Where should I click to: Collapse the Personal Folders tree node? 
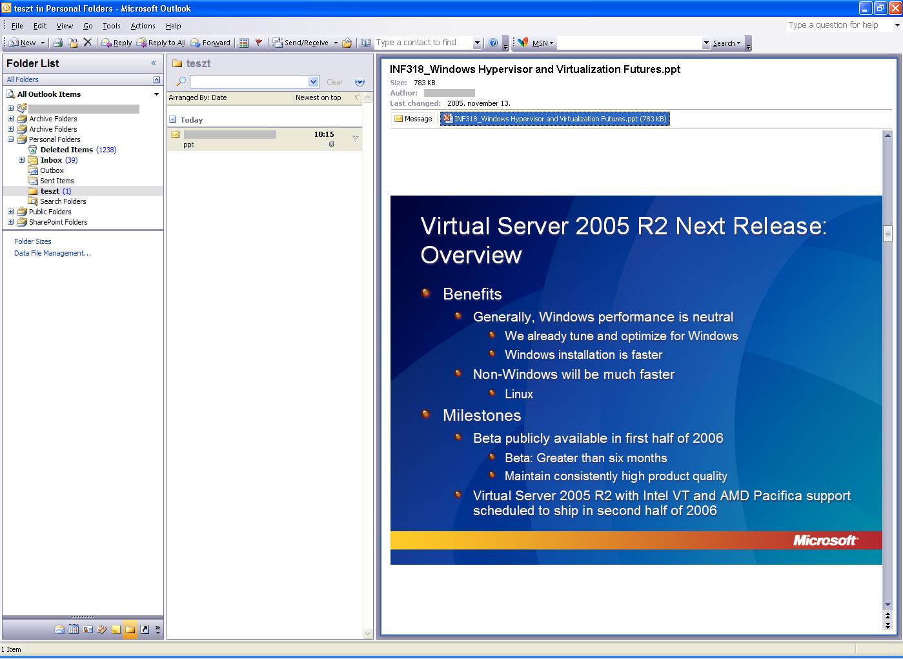10,139
